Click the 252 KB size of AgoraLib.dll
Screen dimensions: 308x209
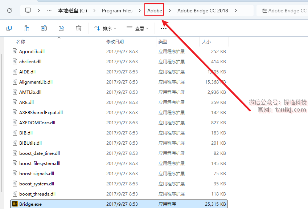[218, 51]
